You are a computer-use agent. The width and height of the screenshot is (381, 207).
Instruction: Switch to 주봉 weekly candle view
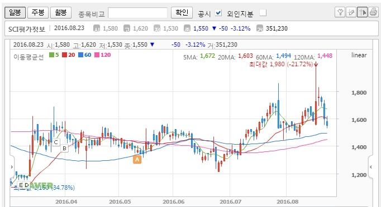point(38,12)
